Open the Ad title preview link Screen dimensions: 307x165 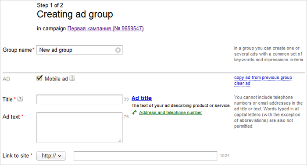[142, 98]
